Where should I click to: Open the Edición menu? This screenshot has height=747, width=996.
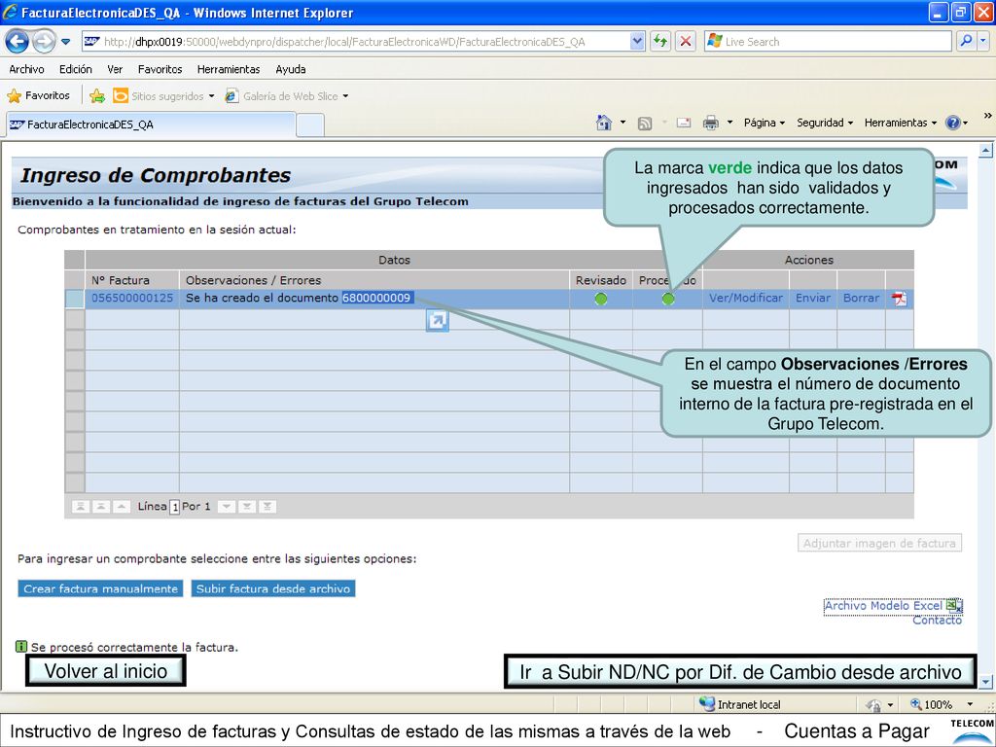point(76,69)
